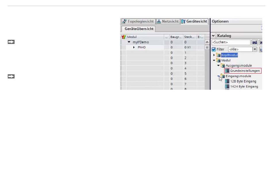The image size is (273, 189).
Task: Select the table row with Steckplatz 4
Action: point(163,68)
